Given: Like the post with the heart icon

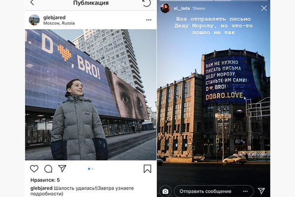Looking at the screenshot, I should click(x=34, y=168).
